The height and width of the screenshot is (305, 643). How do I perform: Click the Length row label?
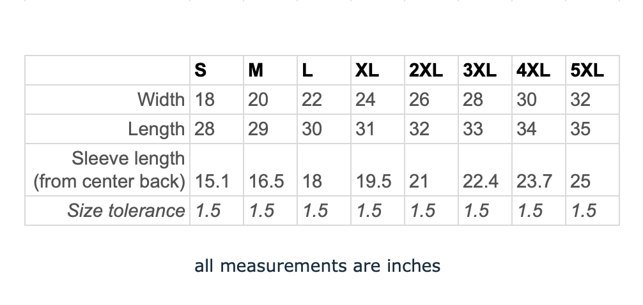156,129
